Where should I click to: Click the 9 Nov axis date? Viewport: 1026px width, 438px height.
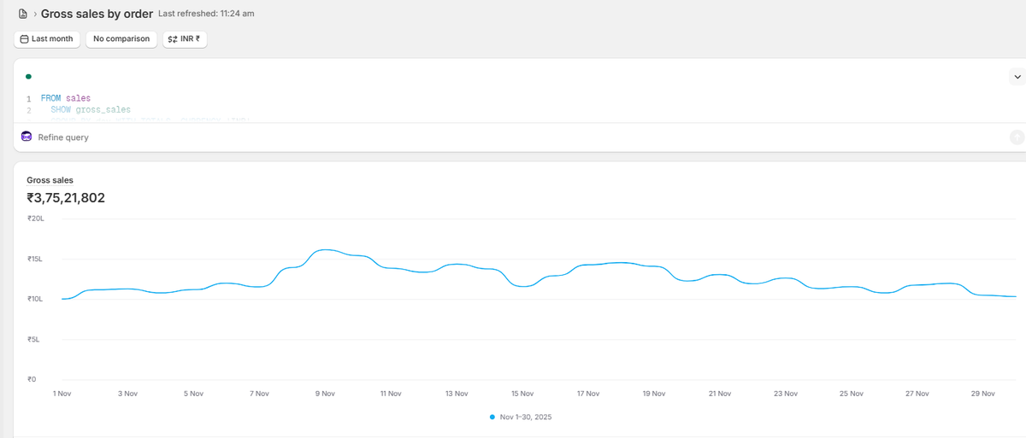[325, 394]
